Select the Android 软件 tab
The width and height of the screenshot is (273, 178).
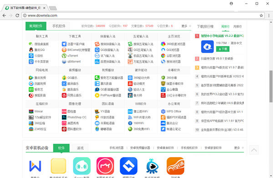(61, 148)
